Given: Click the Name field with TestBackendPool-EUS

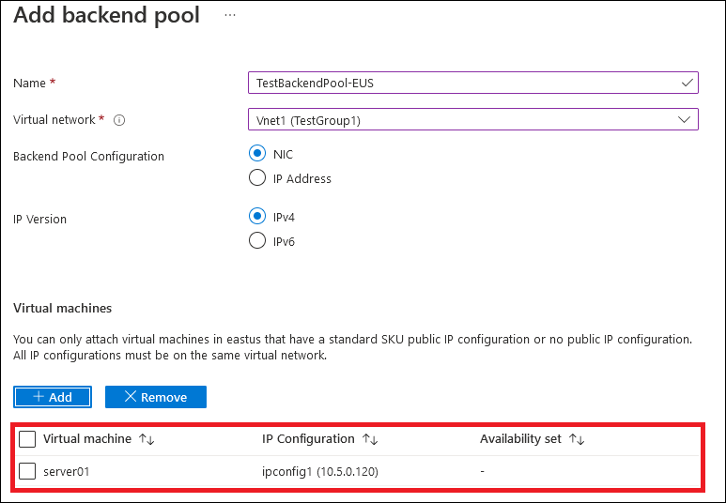Looking at the screenshot, I should coord(472,83).
